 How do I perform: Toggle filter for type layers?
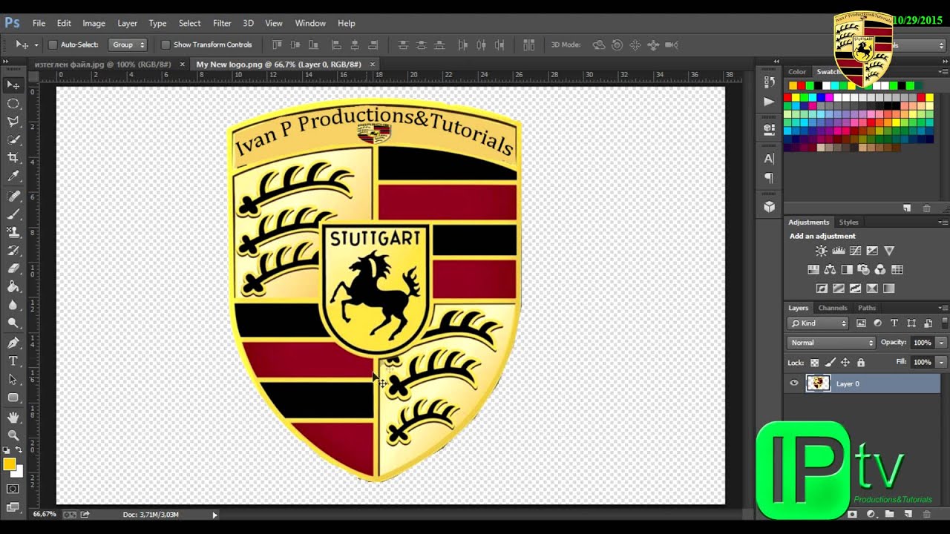tap(894, 323)
